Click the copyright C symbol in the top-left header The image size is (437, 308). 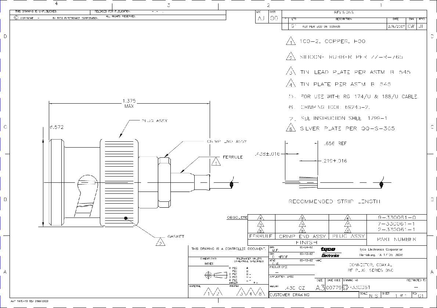(16, 18)
